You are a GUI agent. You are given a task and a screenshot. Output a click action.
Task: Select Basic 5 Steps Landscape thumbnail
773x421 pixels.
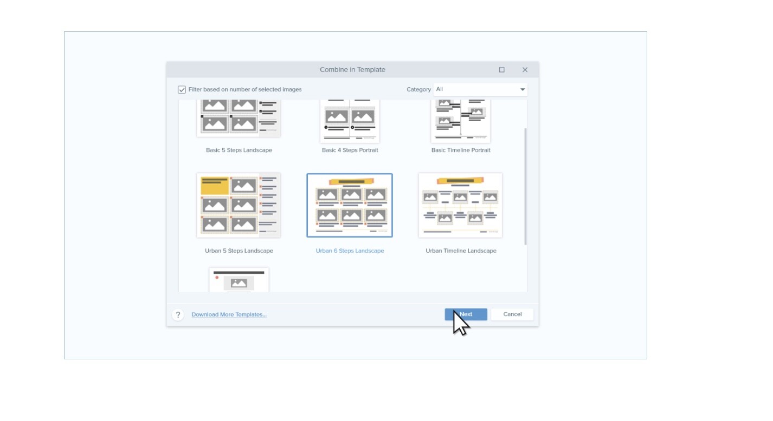point(239,118)
